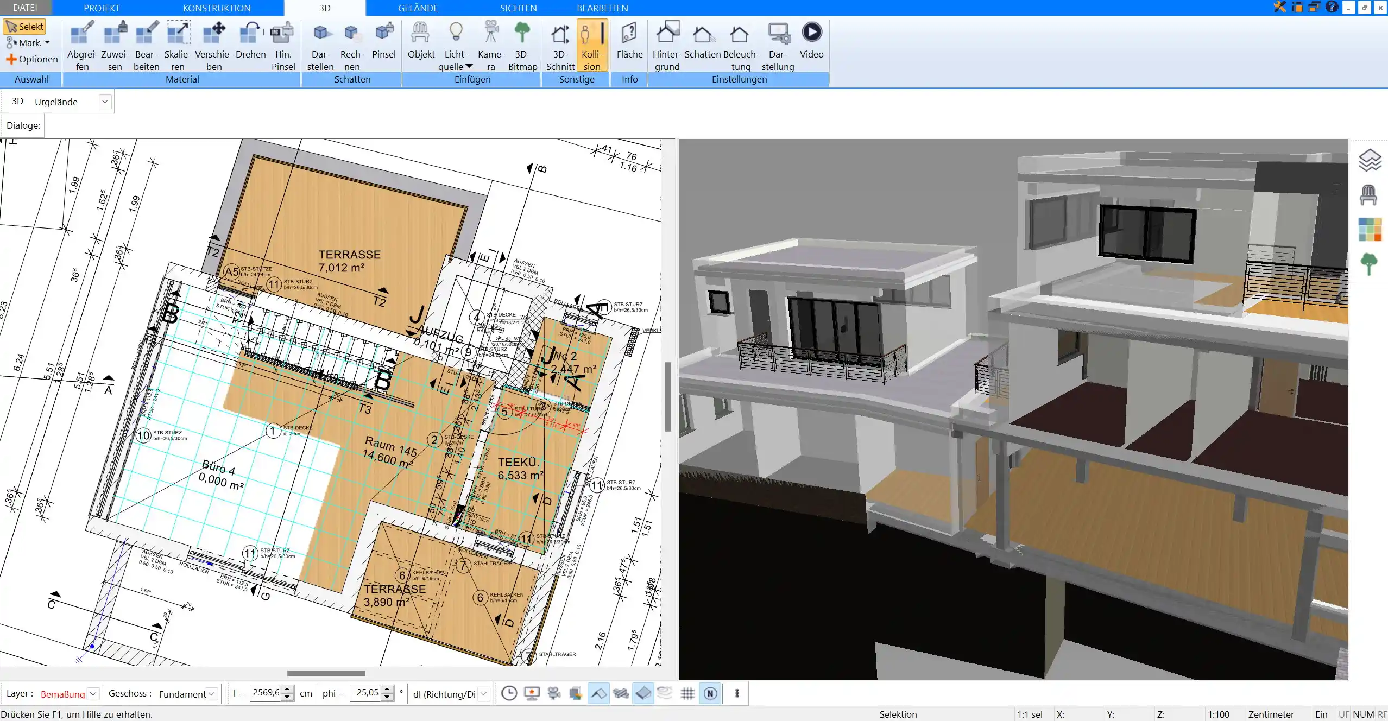
Task: Click the Hin. Pinsel brush tool
Action: 283,46
